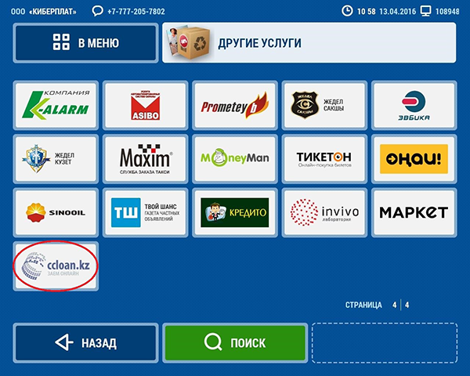
Task: Open search with the green ПОИСК button
Action: pos(235,343)
